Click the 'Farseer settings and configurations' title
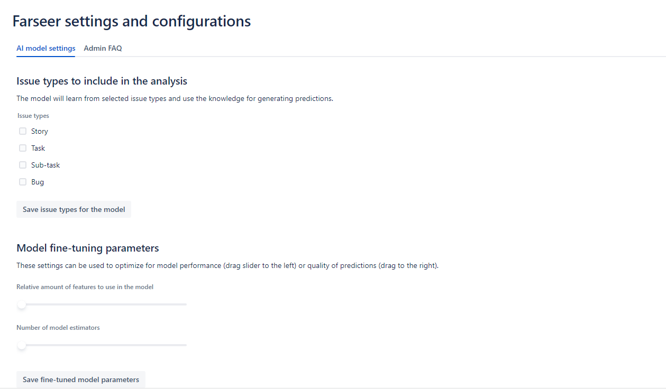 [132, 21]
